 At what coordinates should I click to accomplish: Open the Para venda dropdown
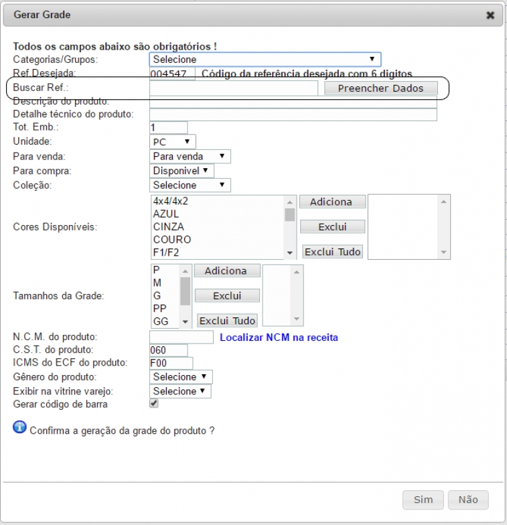click(190, 156)
